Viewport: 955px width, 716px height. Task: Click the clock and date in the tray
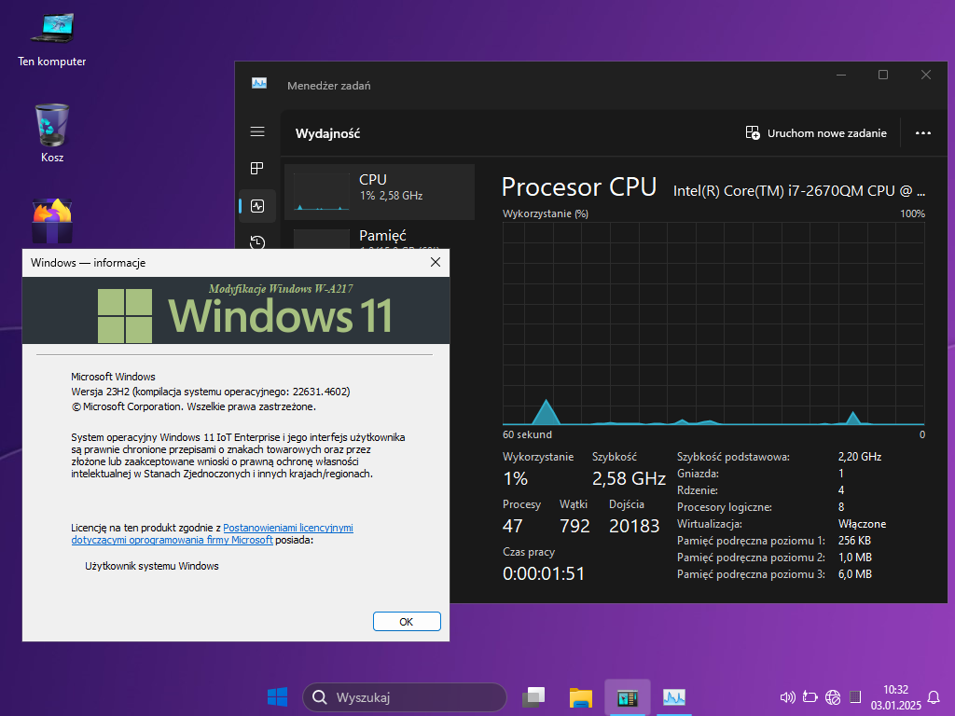[890, 697]
